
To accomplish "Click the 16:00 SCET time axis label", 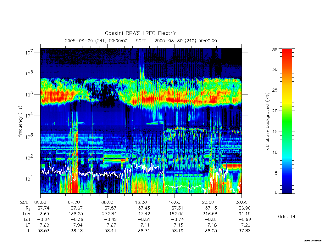I will (175, 202).
